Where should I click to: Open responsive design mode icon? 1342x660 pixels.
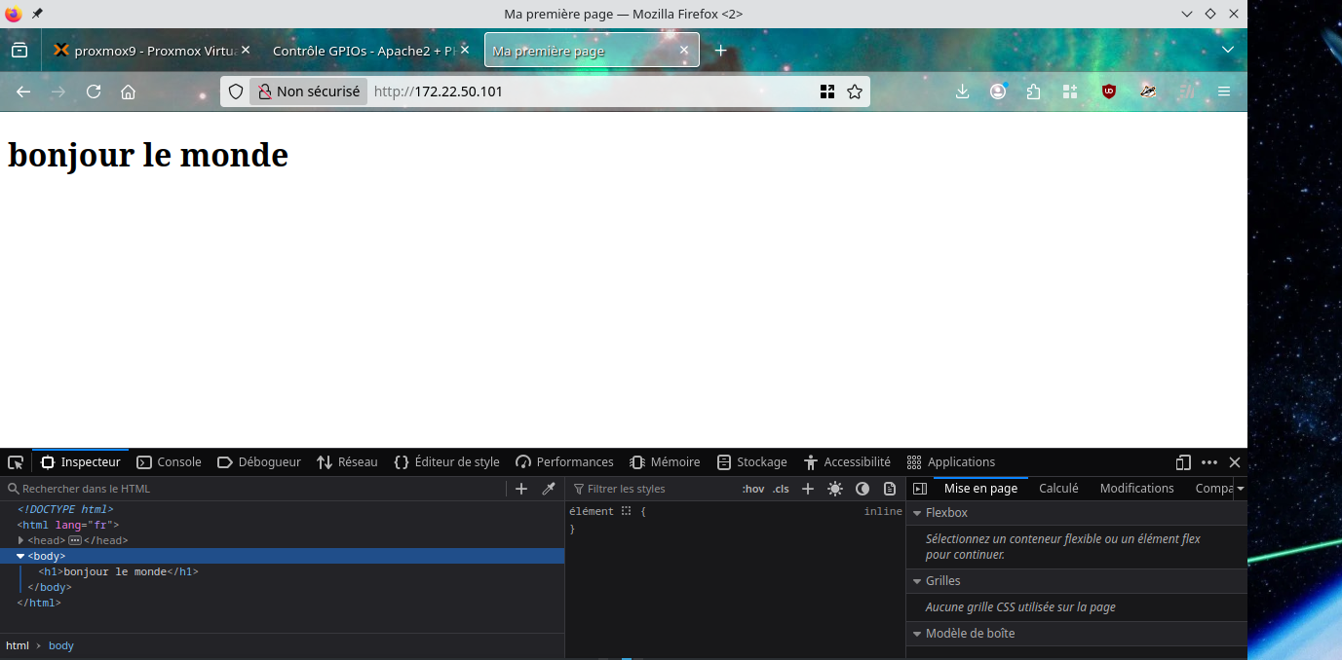pos(1183,462)
